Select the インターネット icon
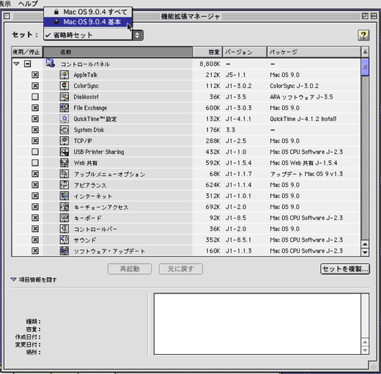This screenshot has width=381, height=374. [64, 196]
